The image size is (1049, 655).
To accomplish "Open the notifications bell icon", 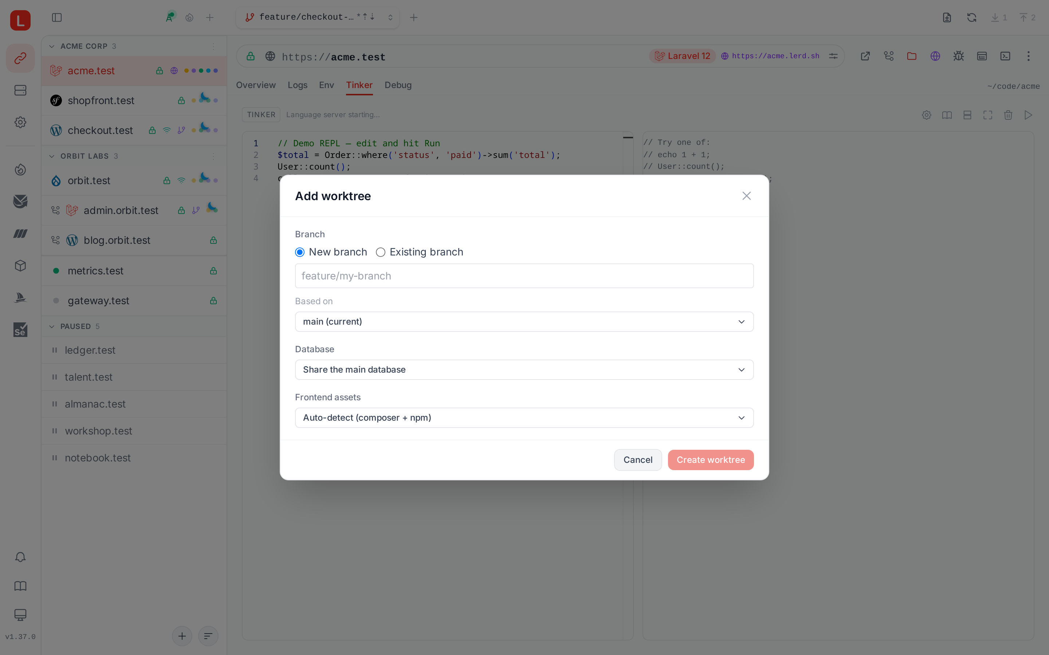I will pos(20,557).
